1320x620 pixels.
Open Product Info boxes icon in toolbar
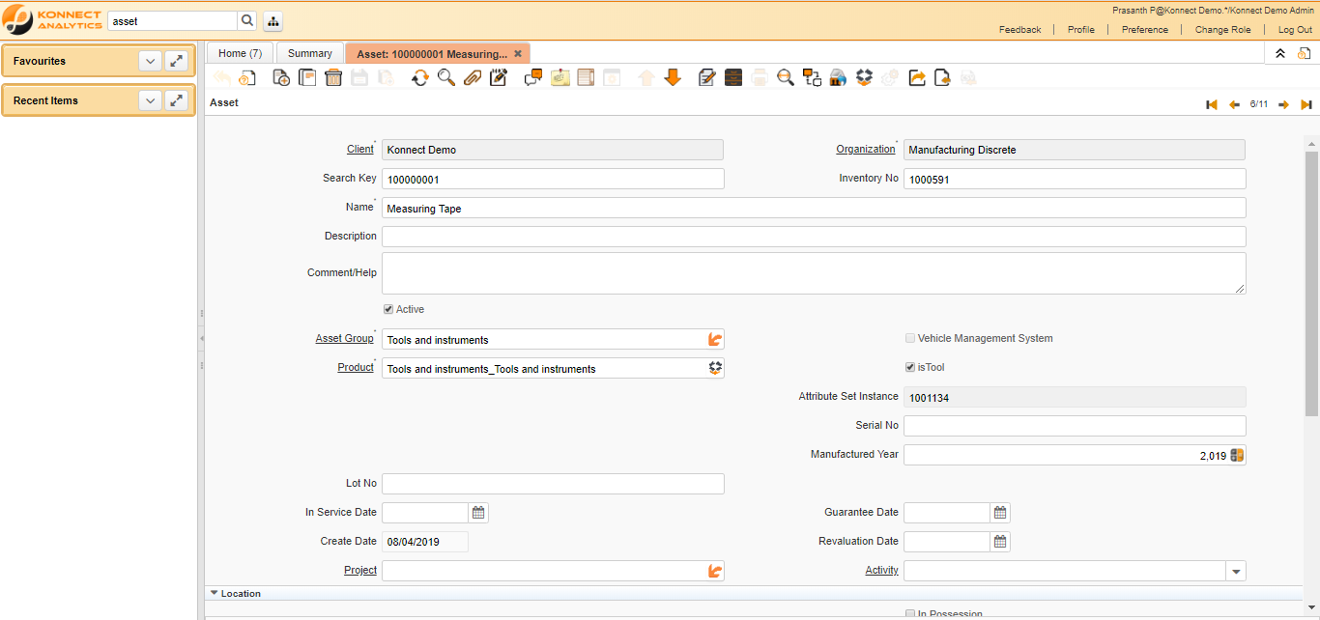click(x=864, y=77)
